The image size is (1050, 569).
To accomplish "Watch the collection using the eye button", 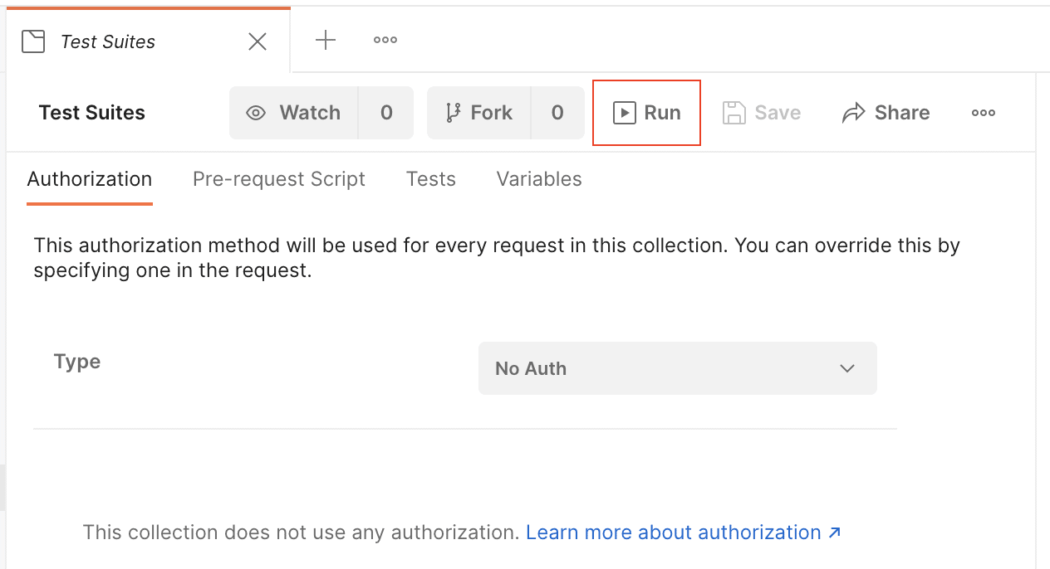I will tap(294, 113).
